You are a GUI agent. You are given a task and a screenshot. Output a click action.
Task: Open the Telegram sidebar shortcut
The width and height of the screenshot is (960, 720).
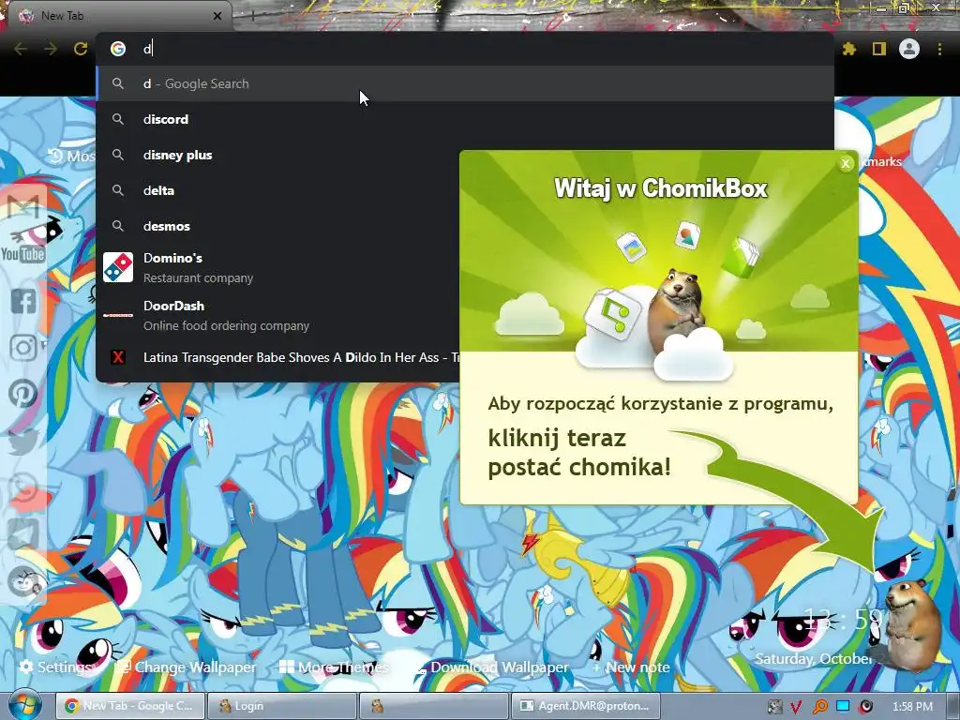pos(23,533)
